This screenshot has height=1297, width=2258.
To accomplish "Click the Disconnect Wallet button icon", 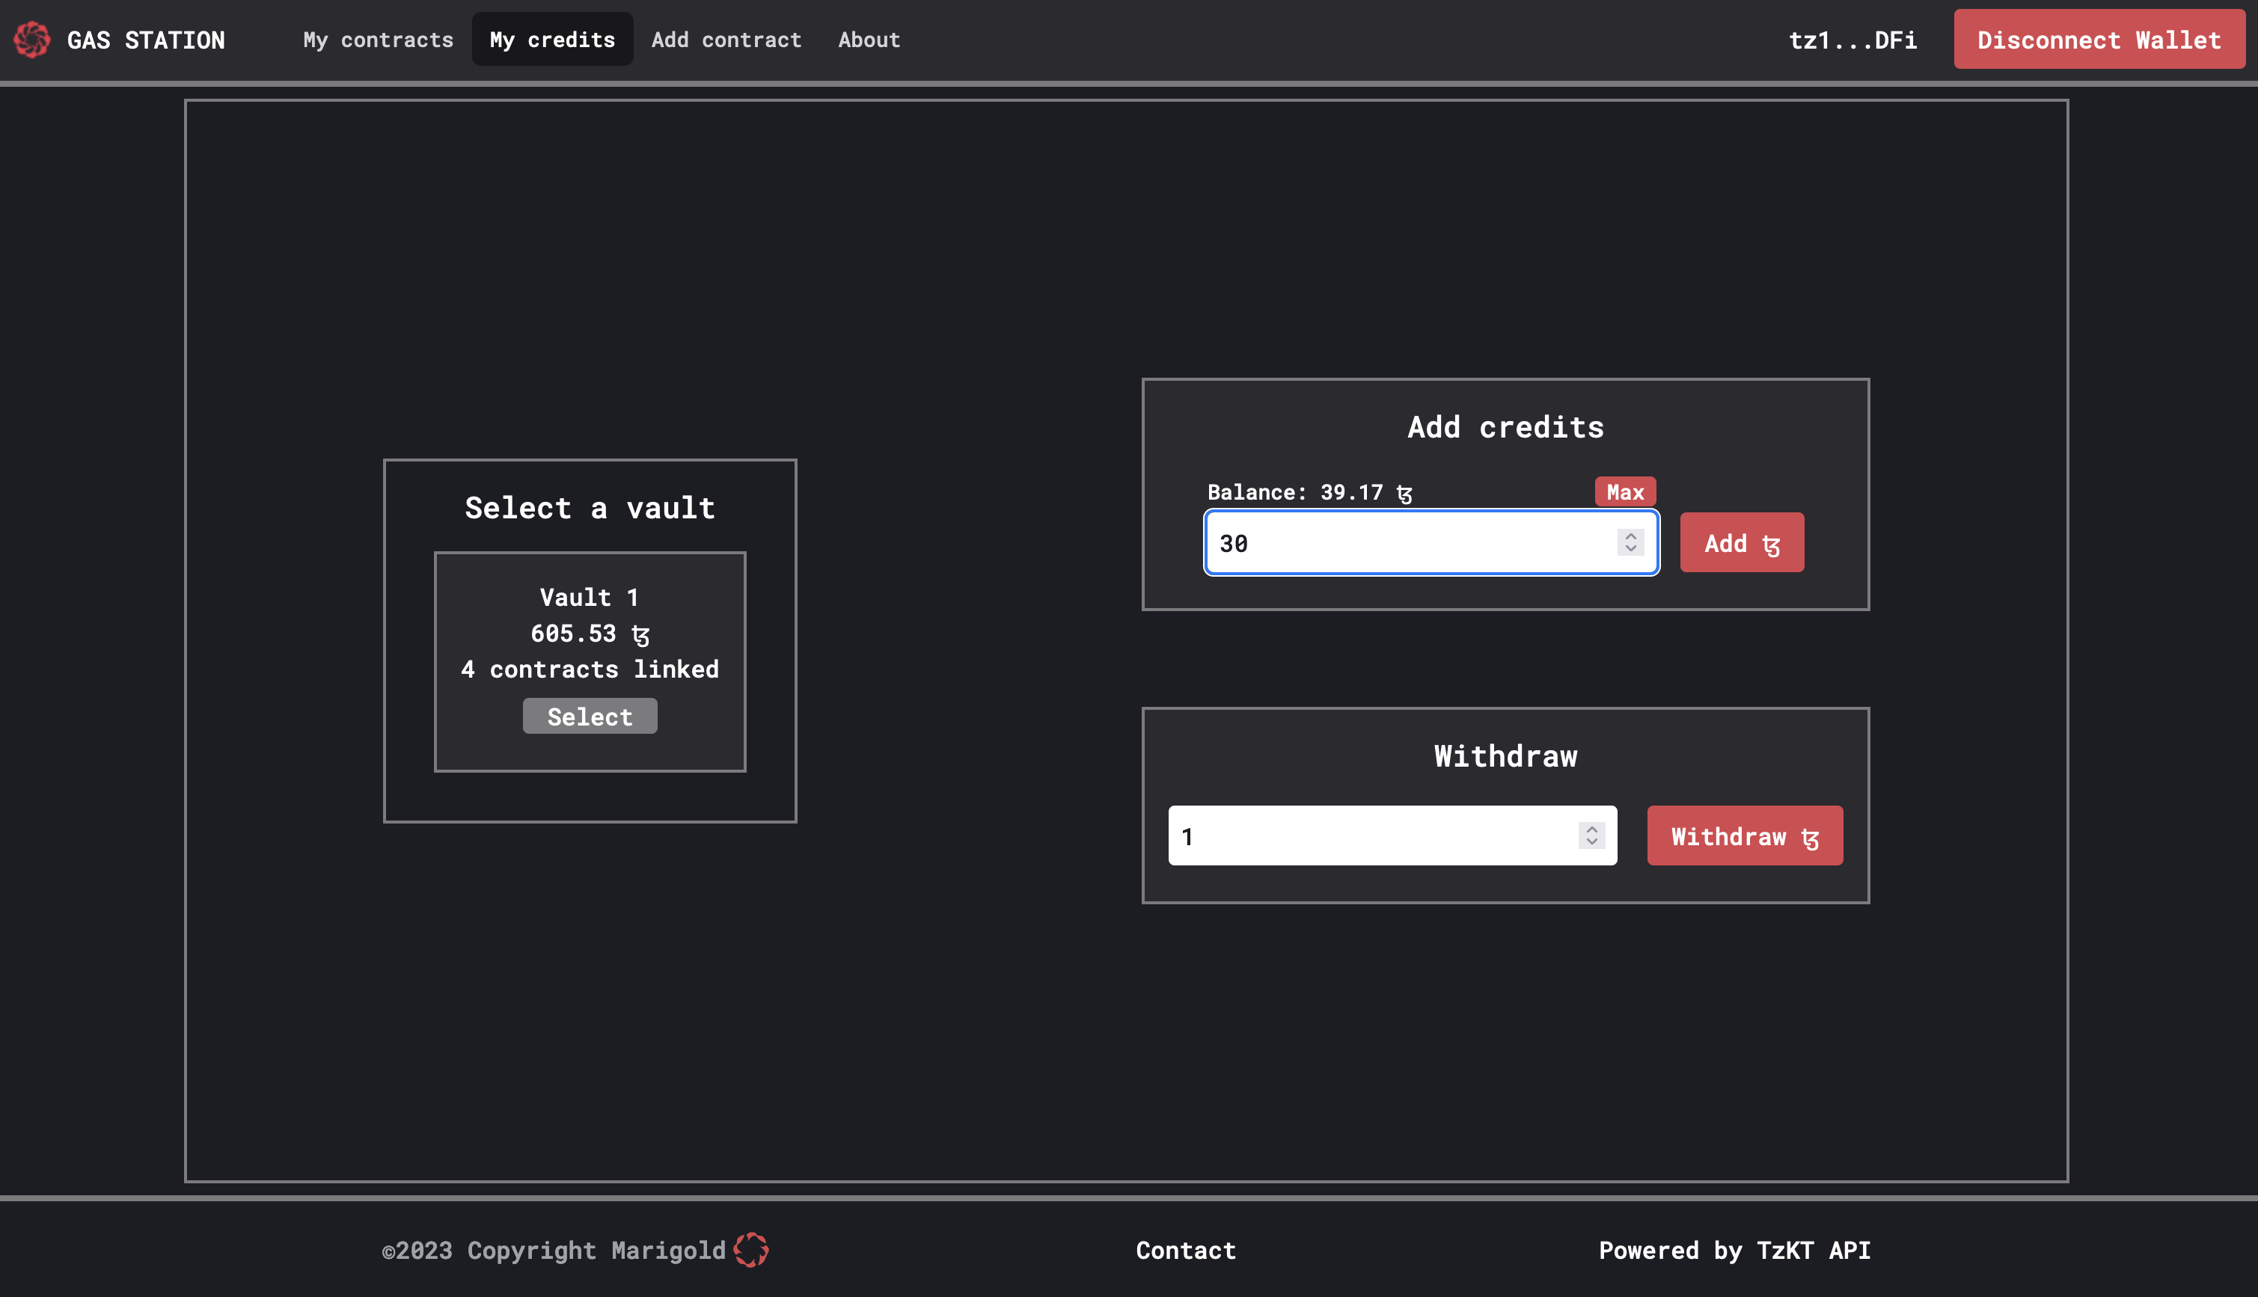I will pos(2100,39).
